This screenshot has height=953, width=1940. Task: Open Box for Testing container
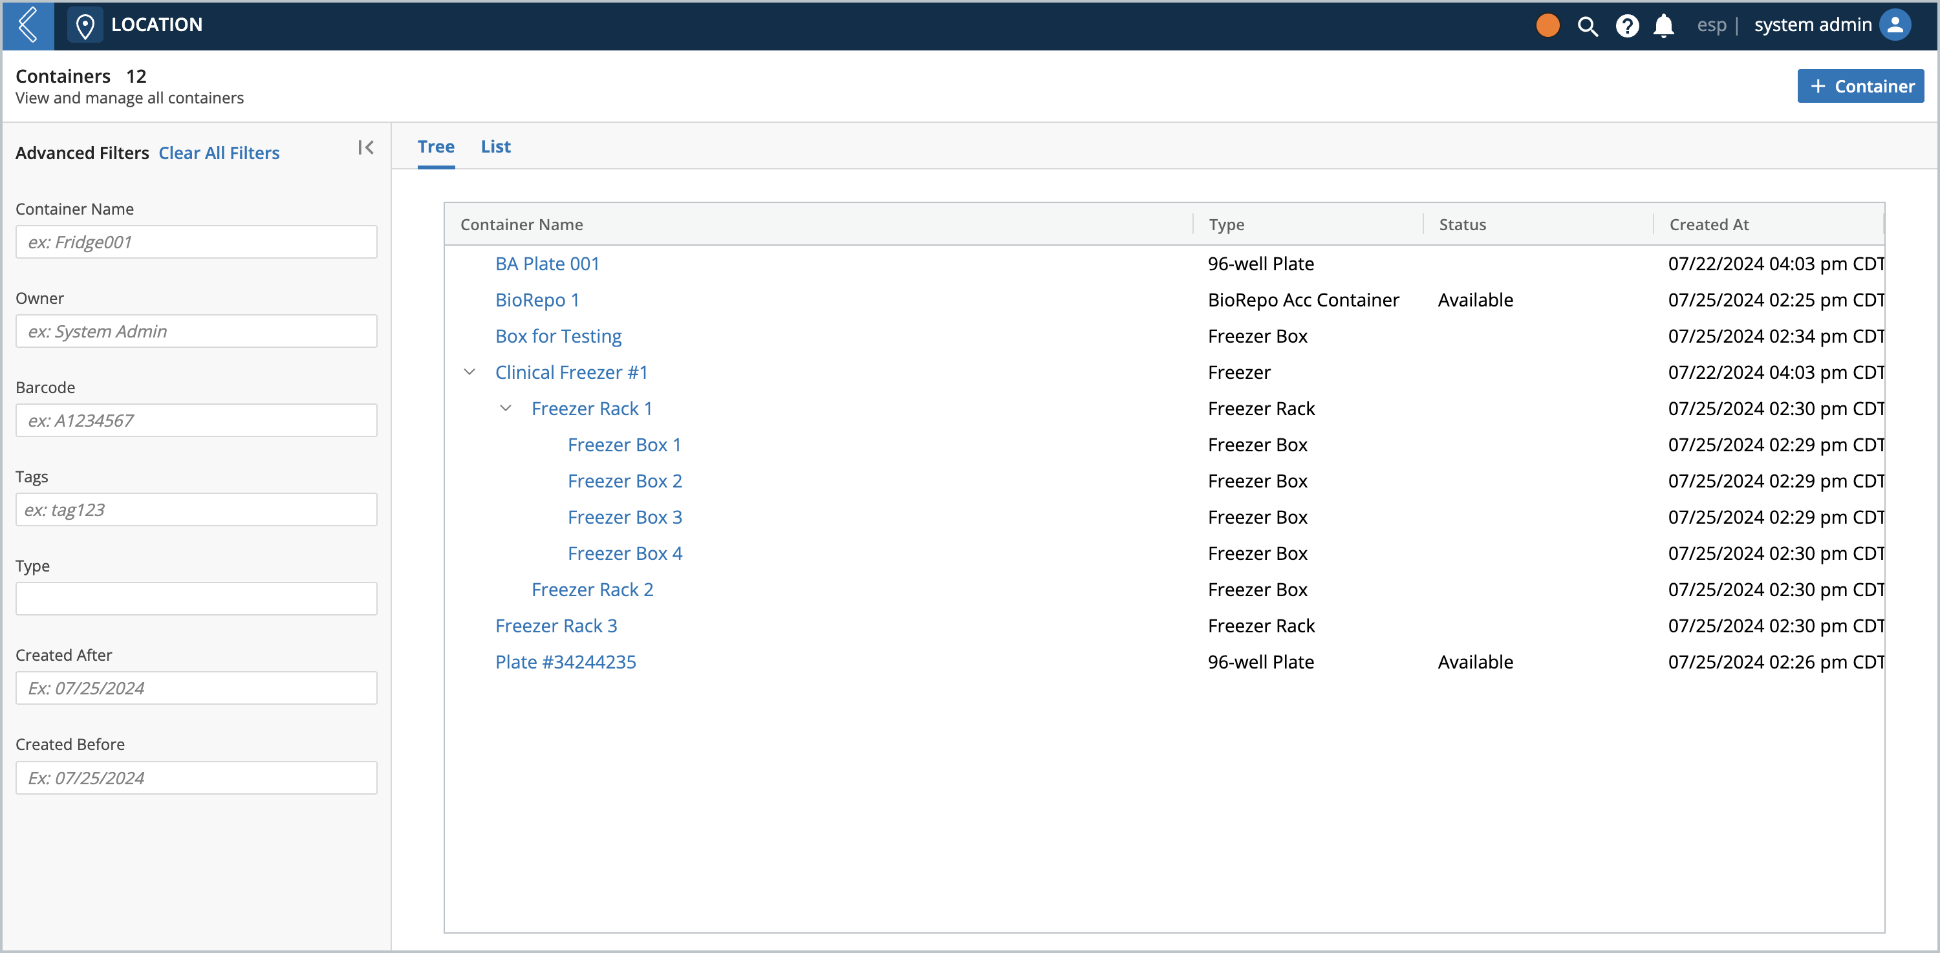558,336
